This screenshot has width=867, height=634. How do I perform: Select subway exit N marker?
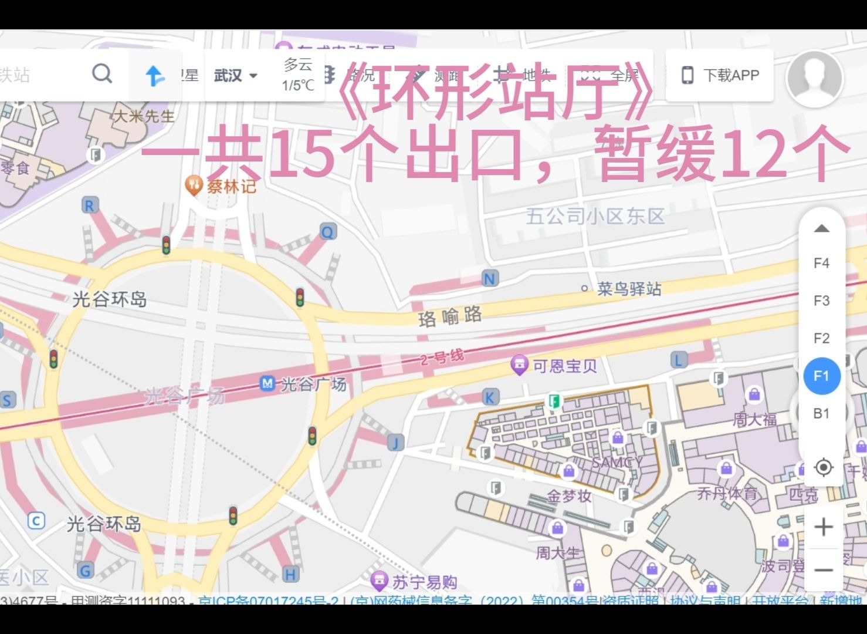[x=490, y=278]
